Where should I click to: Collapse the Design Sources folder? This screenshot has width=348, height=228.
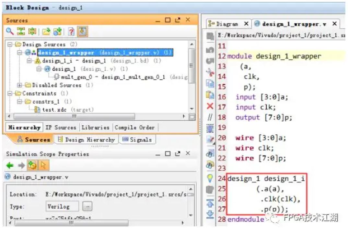click(x=10, y=44)
